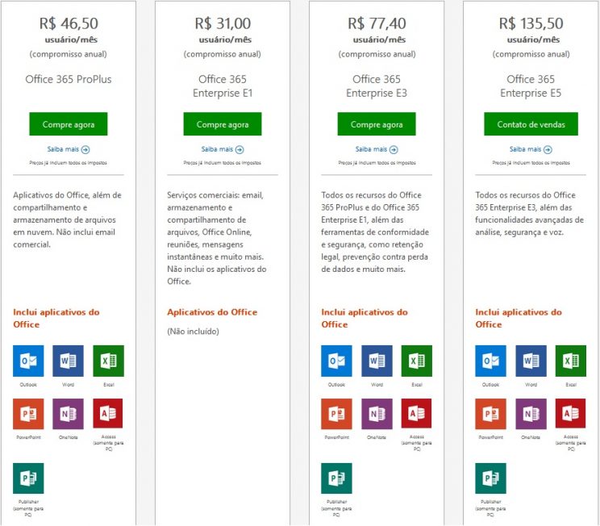
Task: Click Word icon in Enterprise E3 plan
Action: click(x=377, y=361)
